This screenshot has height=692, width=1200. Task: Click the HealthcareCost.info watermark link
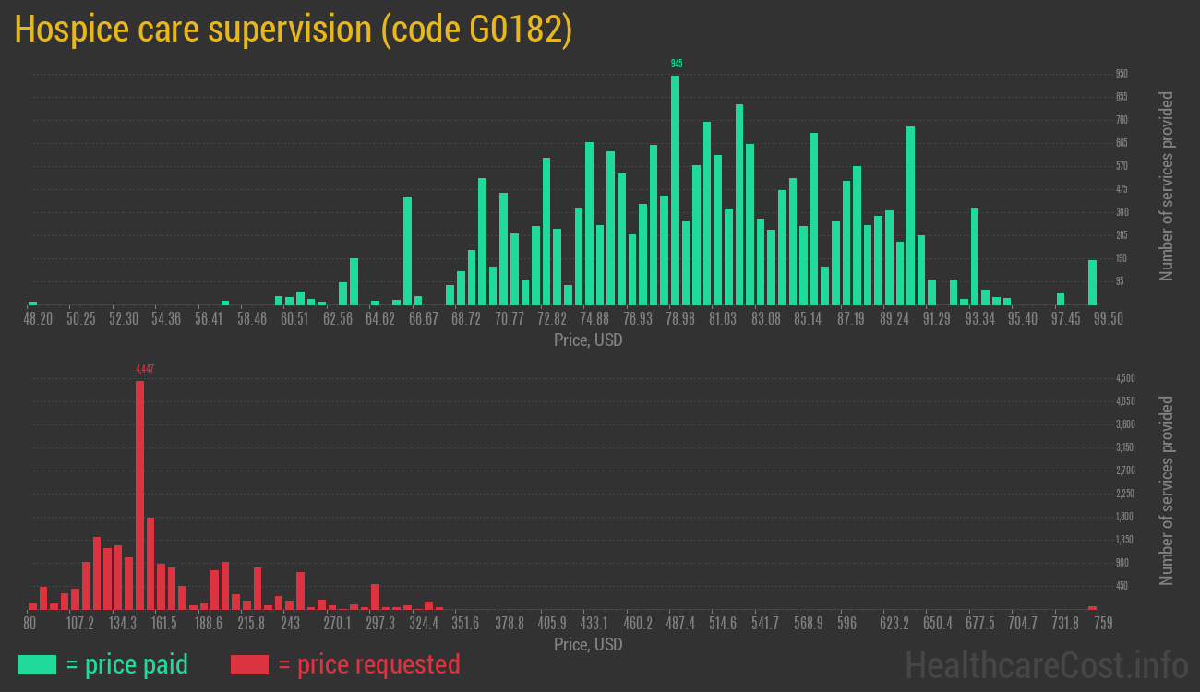[1046, 664]
